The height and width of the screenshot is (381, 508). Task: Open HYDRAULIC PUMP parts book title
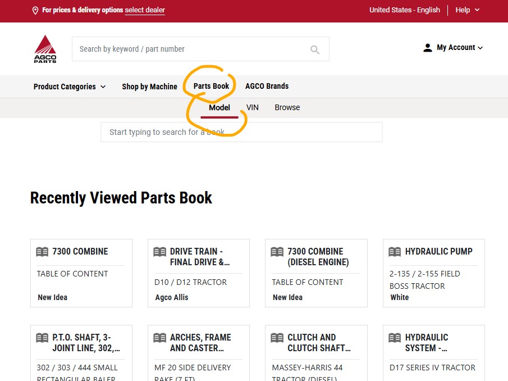438,252
